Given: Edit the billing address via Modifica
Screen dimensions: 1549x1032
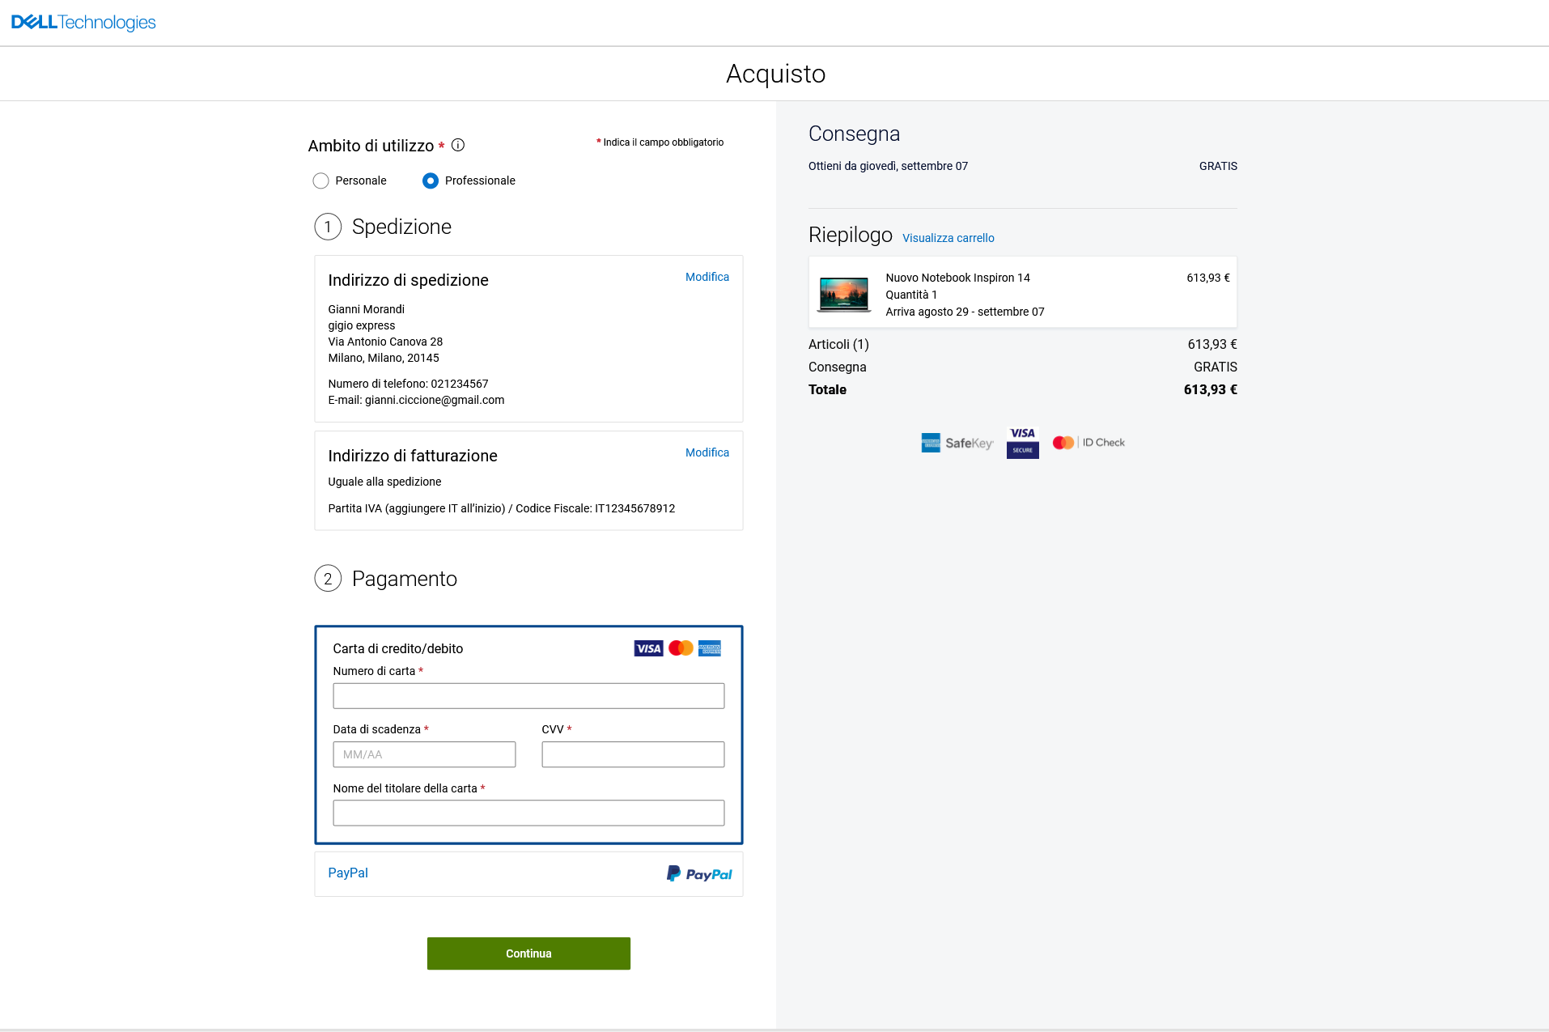Looking at the screenshot, I should tap(707, 452).
